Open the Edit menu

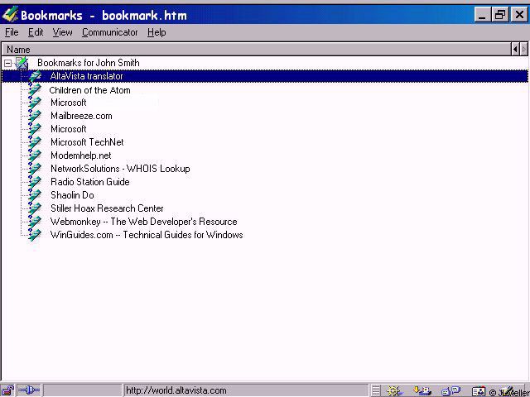(36, 32)
